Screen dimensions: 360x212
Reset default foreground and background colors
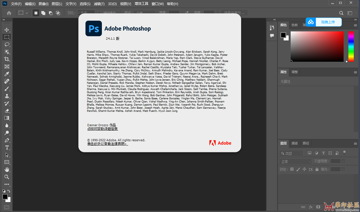coord(4,191)
